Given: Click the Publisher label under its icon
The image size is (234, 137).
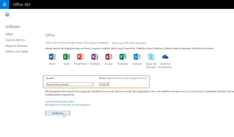Looking at the screenshot, I should click(123, 64).
